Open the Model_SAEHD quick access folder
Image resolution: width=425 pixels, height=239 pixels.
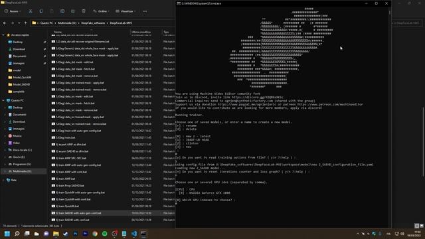[21, 84]
